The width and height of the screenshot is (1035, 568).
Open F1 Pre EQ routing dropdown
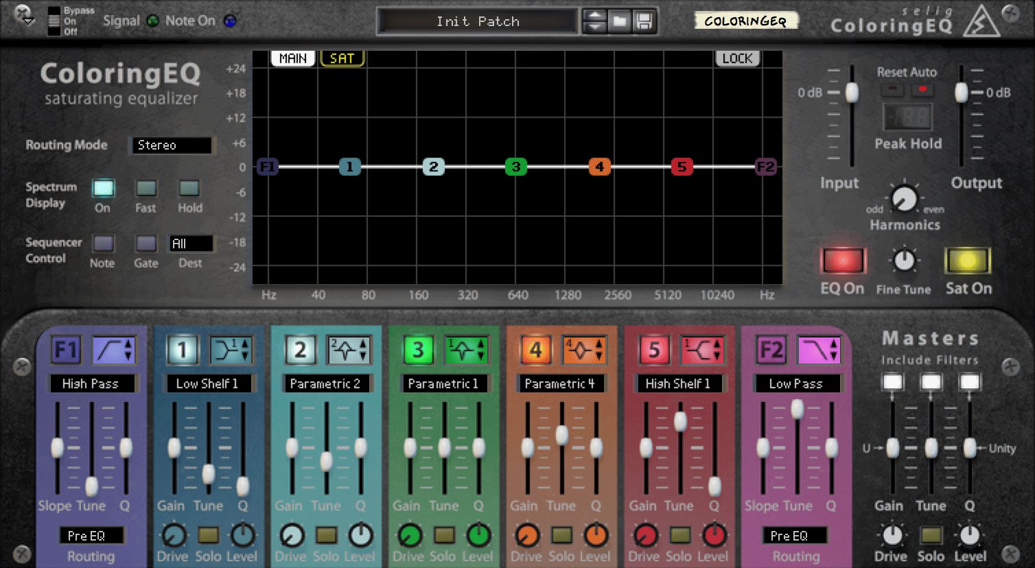coord(91,536)
